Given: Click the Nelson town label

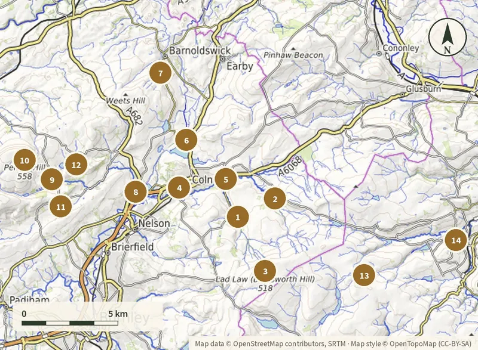Looking at the screenshot, I should tap(154, 223).
